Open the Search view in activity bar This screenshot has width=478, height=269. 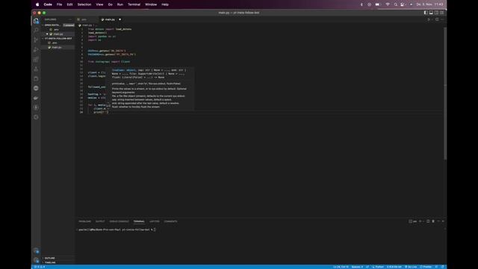click(36, 30)
